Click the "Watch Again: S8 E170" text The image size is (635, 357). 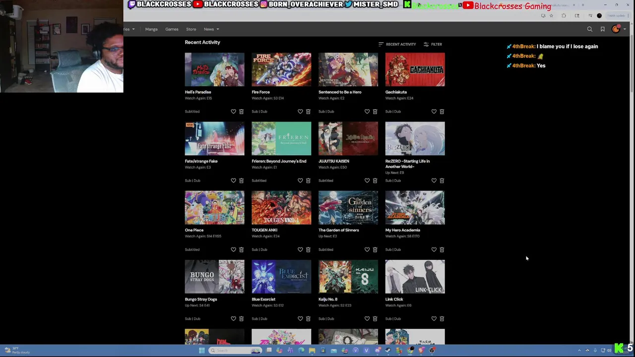click(402, 236)
